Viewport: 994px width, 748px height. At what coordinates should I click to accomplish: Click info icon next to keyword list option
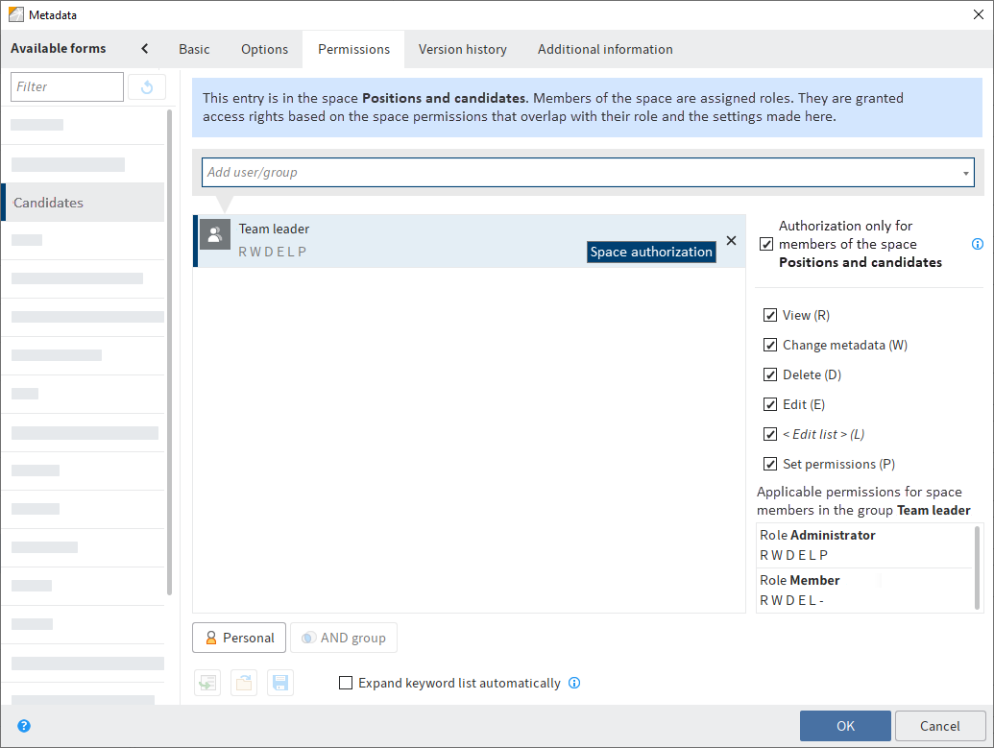tap(574, 683)
